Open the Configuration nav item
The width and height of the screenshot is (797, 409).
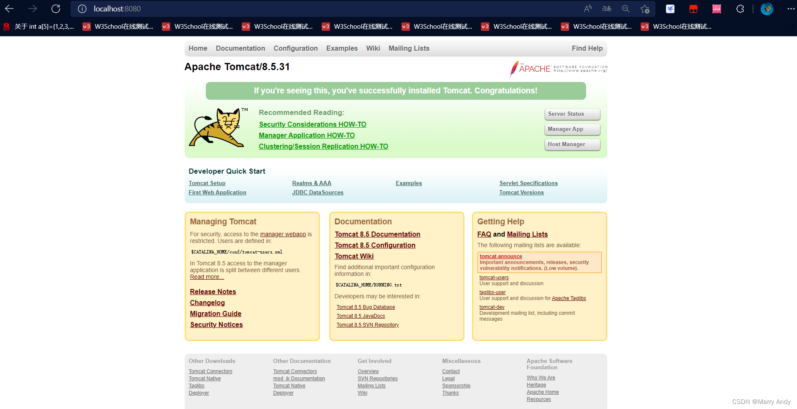tap(295, 49)
